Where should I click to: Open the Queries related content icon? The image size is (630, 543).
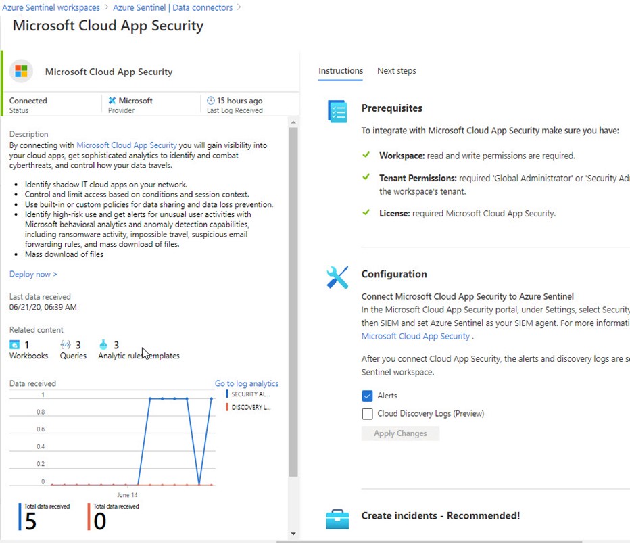click(x=66, y=345)
